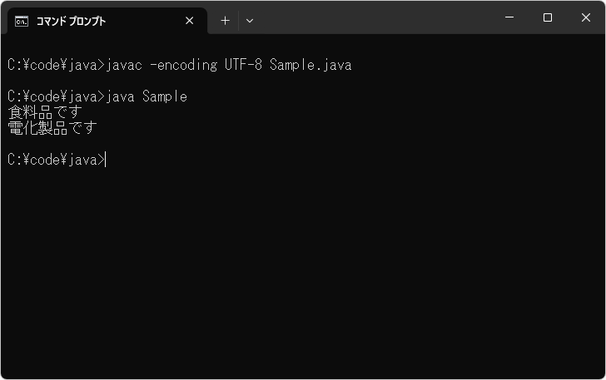Click the Command Prompt icon in the tab
The width and height of the screenshot is (606, 380).
[x=22, y=21]
